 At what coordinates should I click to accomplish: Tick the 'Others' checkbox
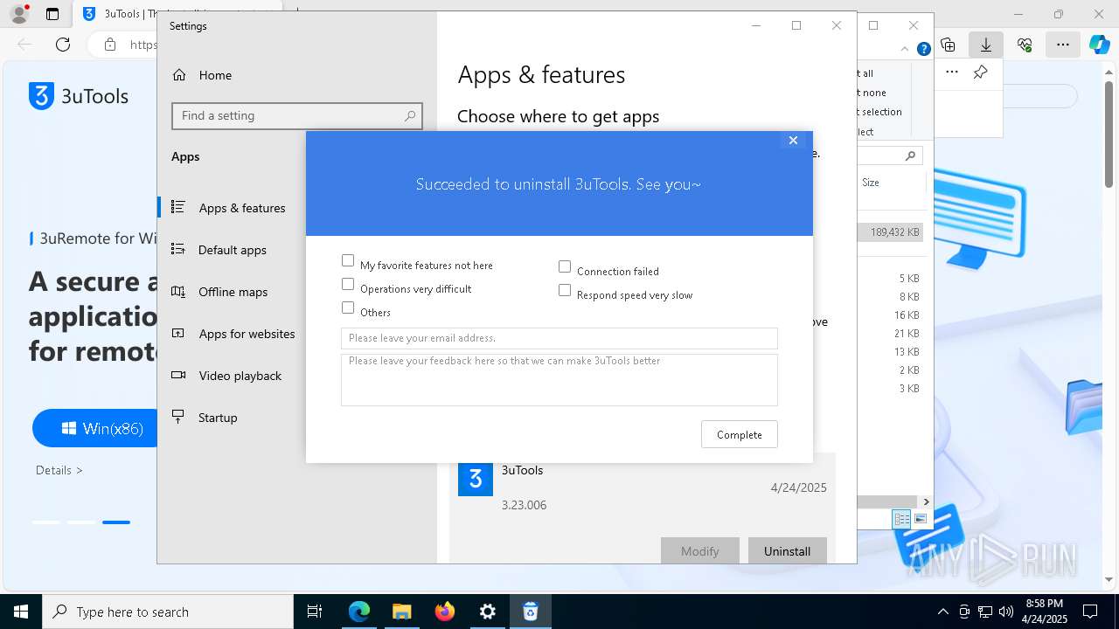(348, 308)
